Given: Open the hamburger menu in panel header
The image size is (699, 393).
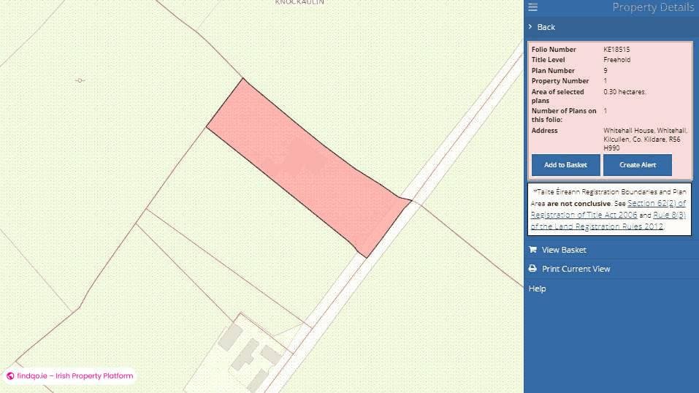Looking at the screenshot, I should [532, 7].
